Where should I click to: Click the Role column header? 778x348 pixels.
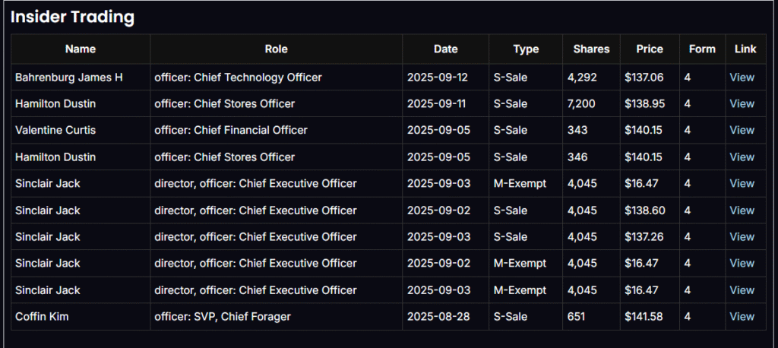[x=276, y=49]
